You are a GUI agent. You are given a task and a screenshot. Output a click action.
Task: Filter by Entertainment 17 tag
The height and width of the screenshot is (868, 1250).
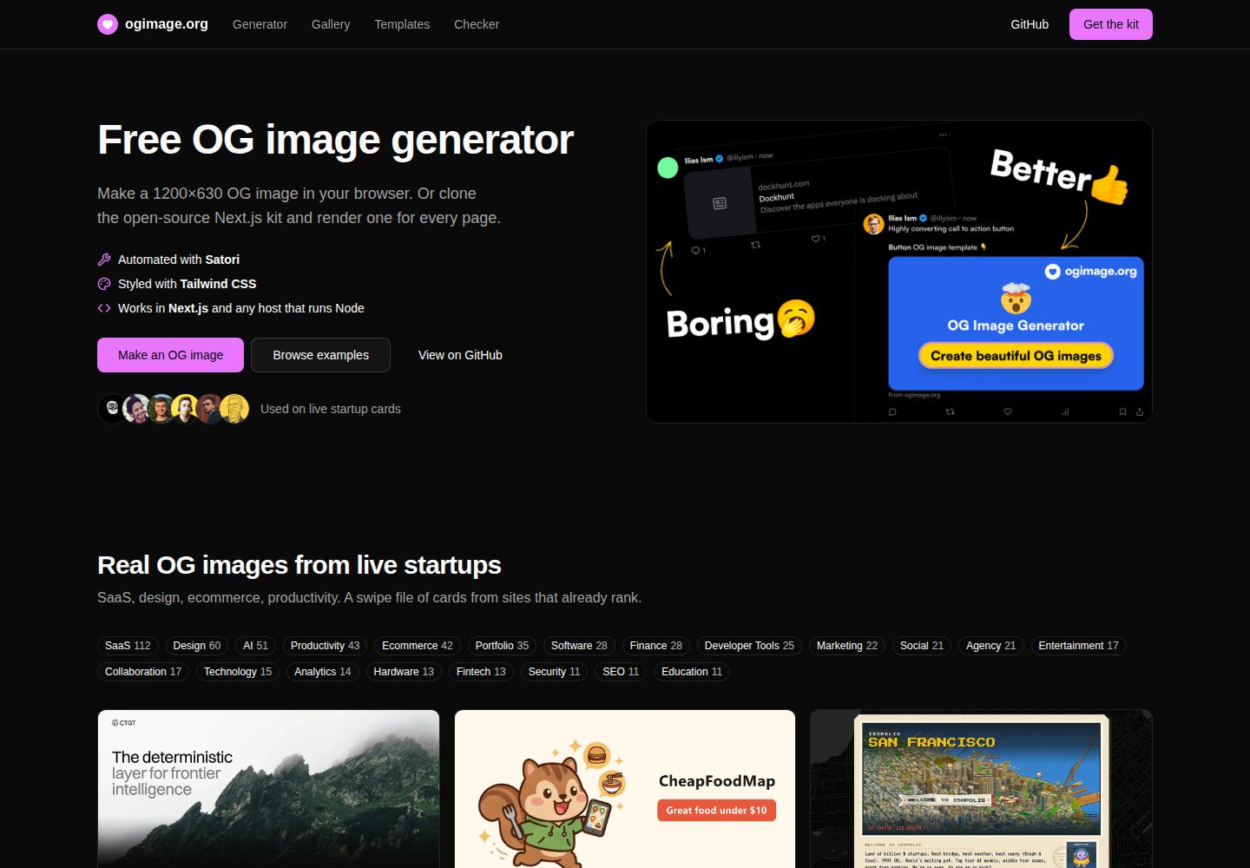tap(1078, 646)
